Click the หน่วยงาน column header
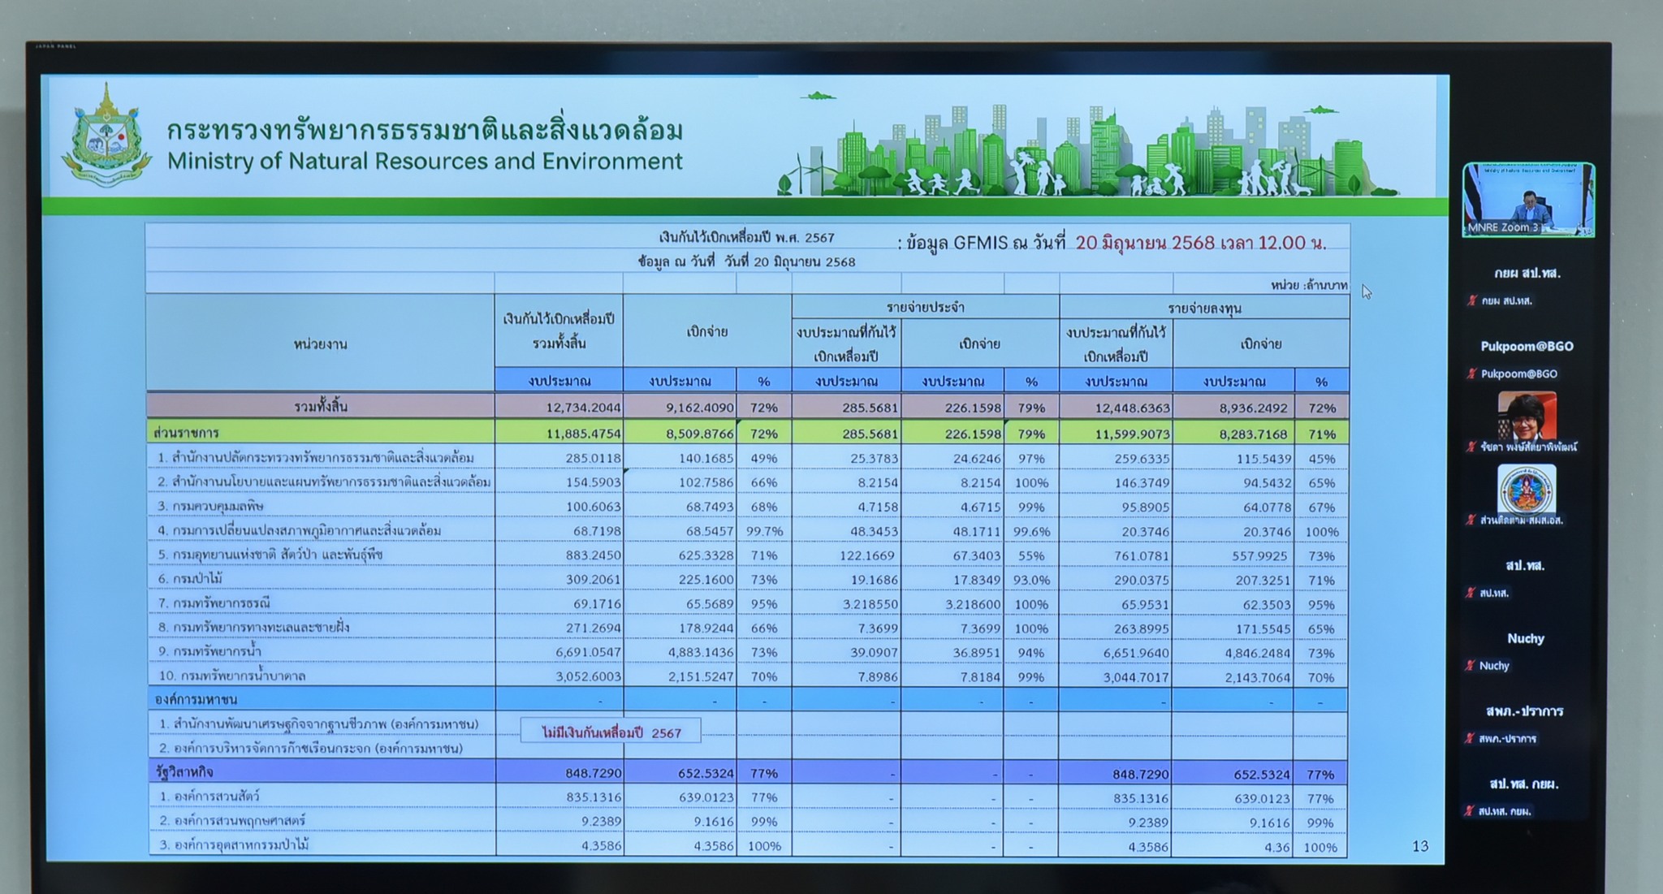Image resolution: width=1663 pixels, height=894 pixels. (320, 344)
